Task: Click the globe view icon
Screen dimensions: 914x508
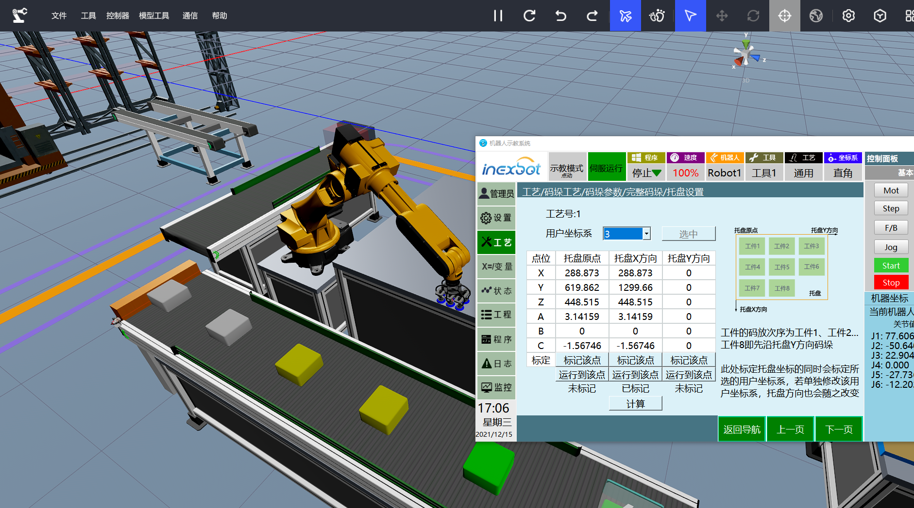Action: point(816,16)
